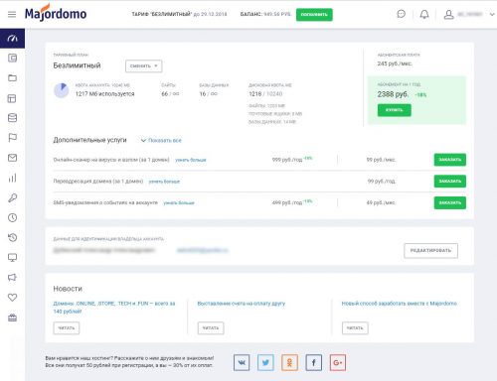Click Читать under the earning news

click(355, 328)
